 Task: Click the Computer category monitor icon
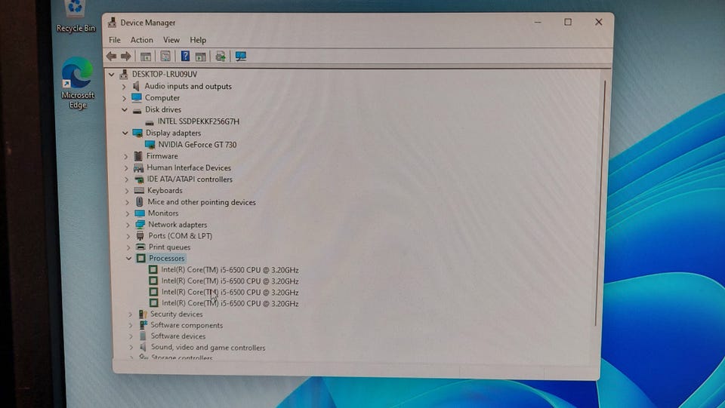coord(137,97)
